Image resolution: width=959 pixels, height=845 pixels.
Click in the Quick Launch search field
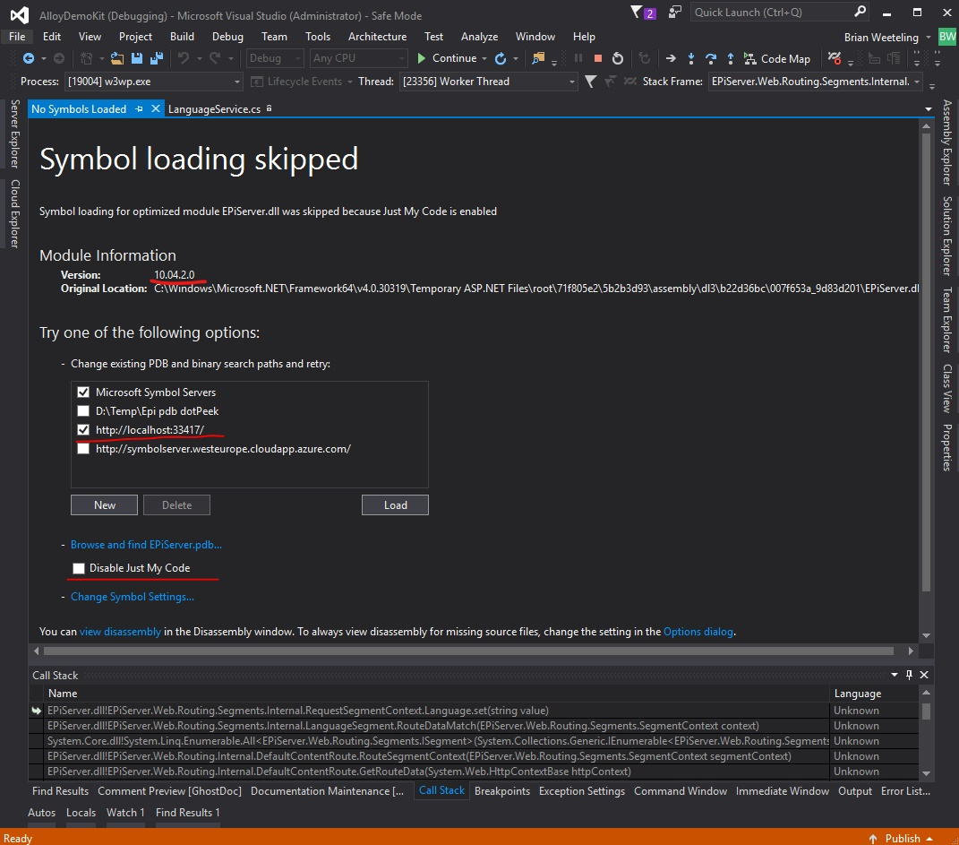[772, 13]
